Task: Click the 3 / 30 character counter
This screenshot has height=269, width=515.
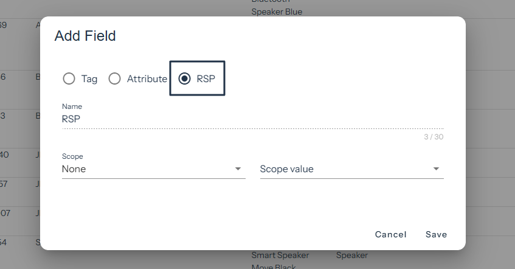Action: (434, 137)
